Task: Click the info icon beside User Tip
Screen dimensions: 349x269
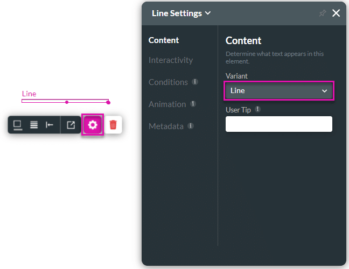Action: point(257,109)
